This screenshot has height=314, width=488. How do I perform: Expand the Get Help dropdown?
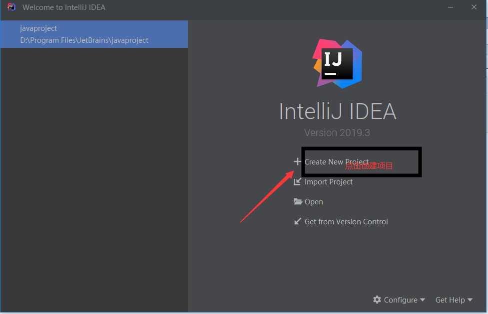[x=454, y=300]
